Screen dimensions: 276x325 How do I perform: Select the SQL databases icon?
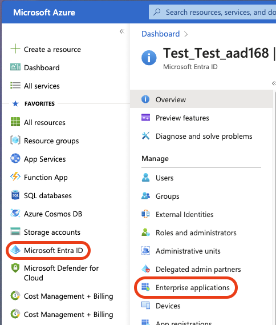tap(15, 195)
